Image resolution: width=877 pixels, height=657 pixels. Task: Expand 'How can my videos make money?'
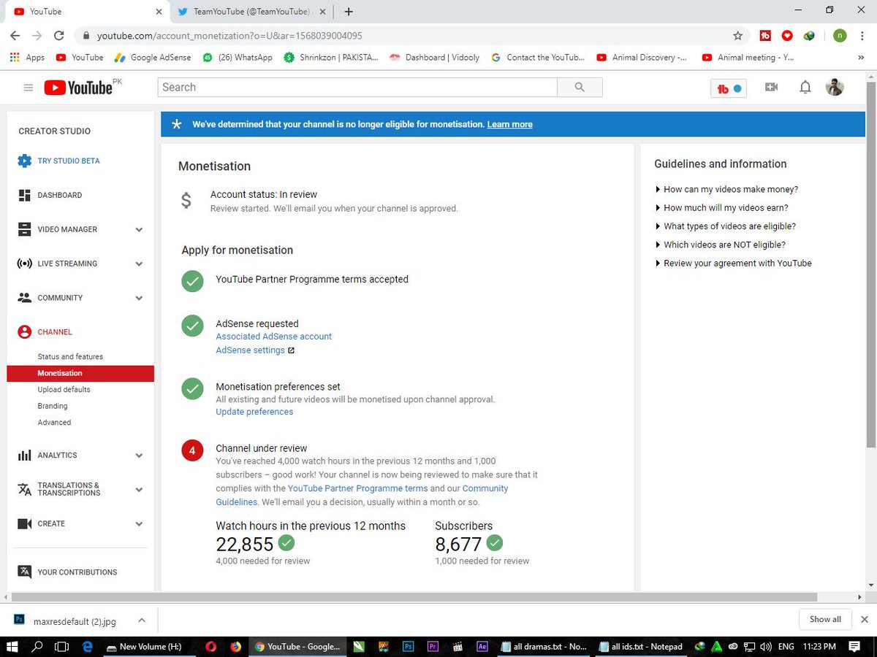pos(727,189)
